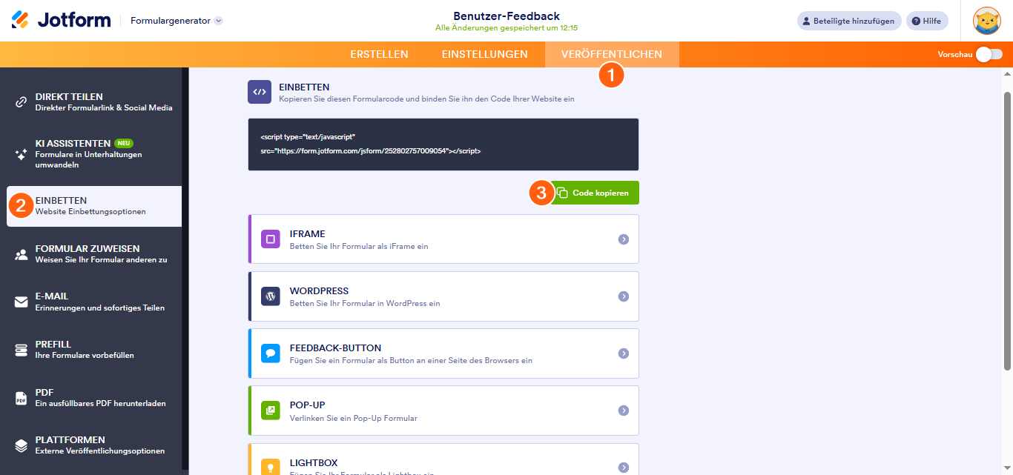Switch to the Erstellen tab

[379, 54]
